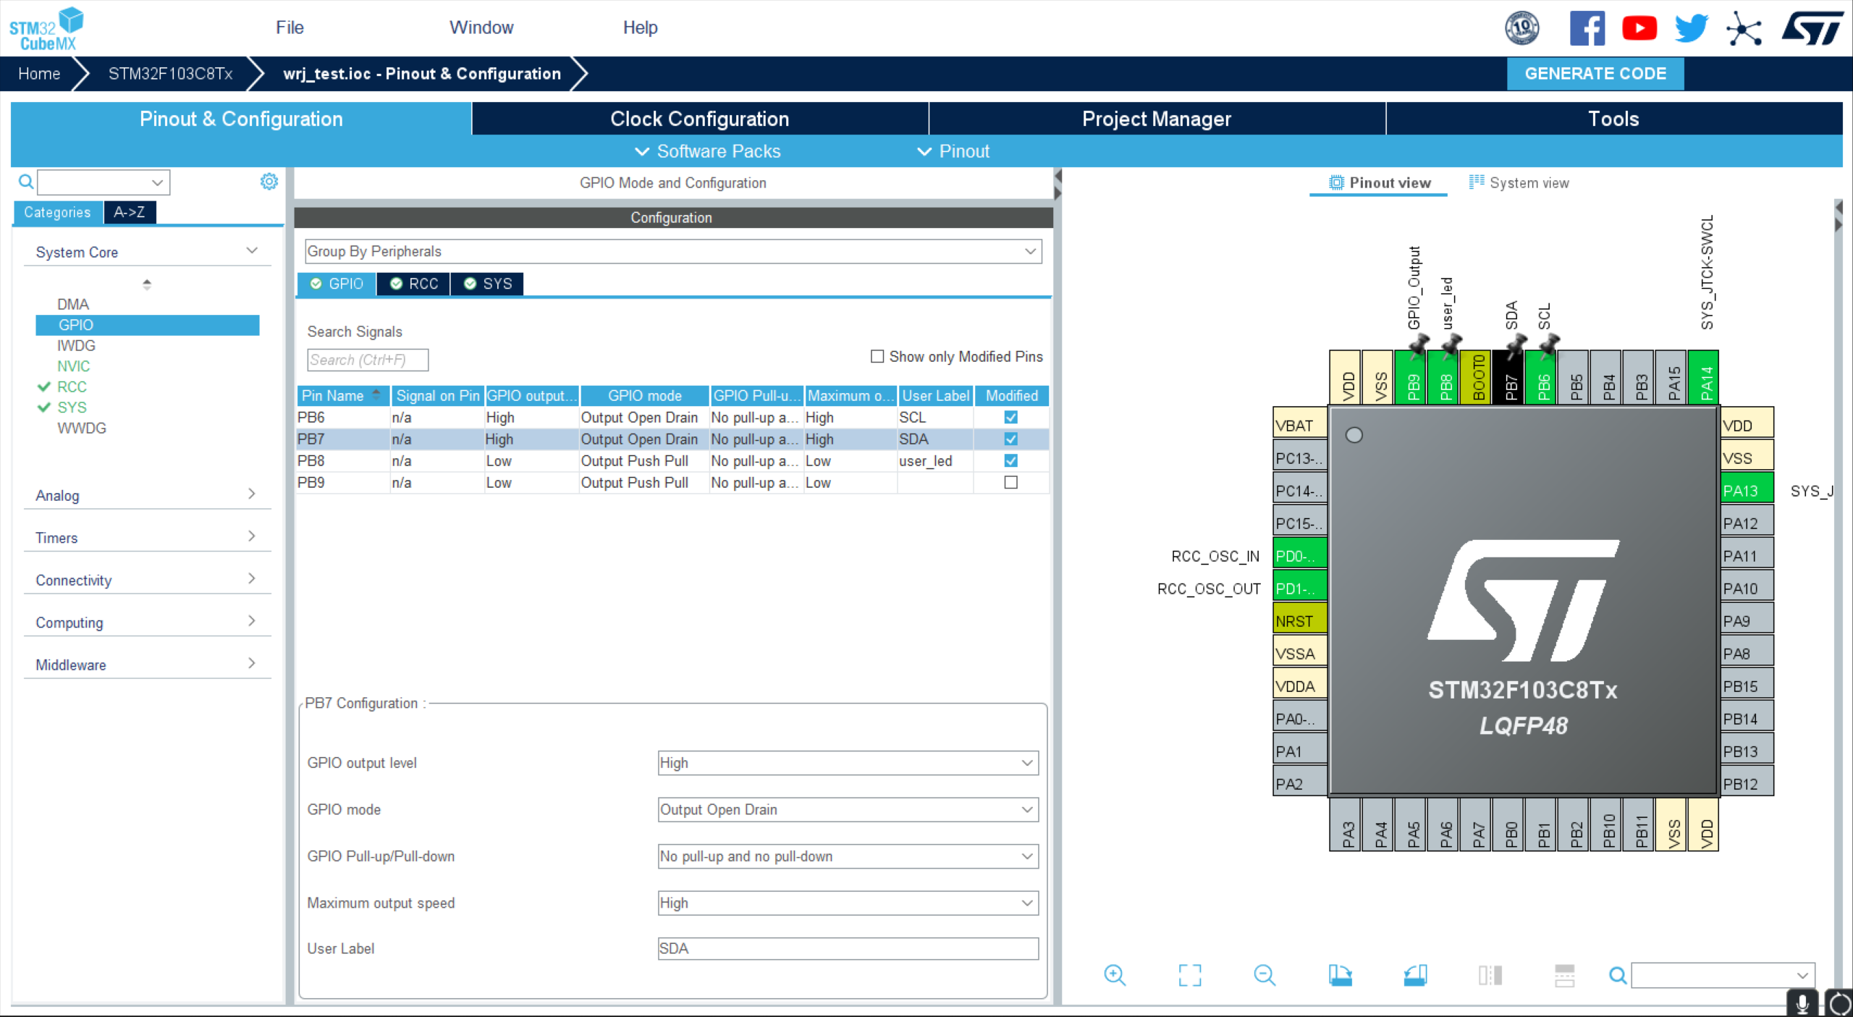Expand the Computing category

click(x=148, y=622)
